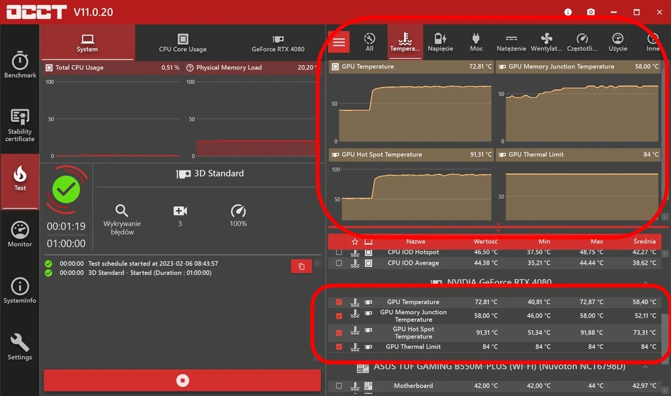671x396 pixels.
Task: Click the Wykrywanie błędów magnifier icon
Action: (x=121, y=211)
